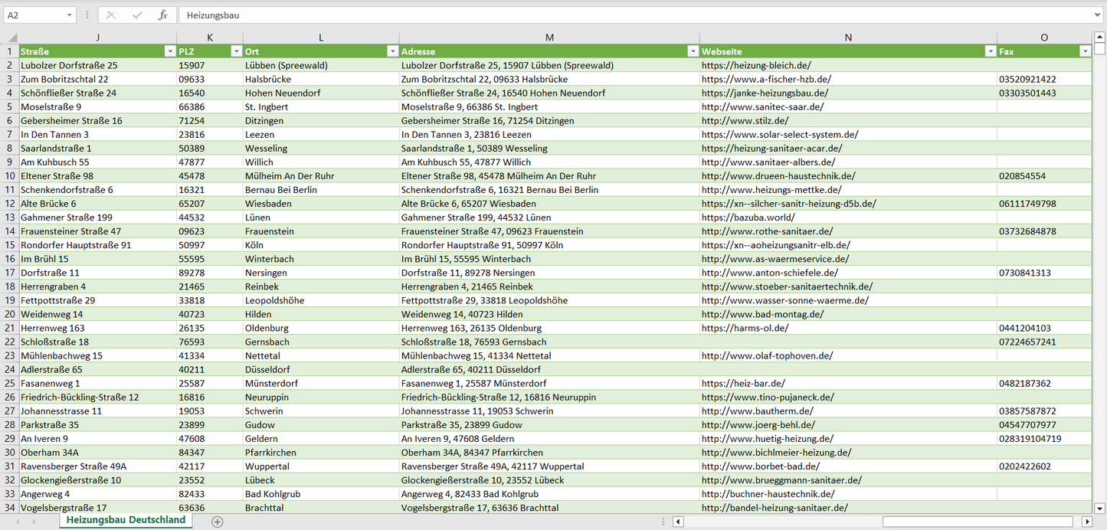
Task: Click the horizontal scrollbar right arrow
Action: 1086,522
